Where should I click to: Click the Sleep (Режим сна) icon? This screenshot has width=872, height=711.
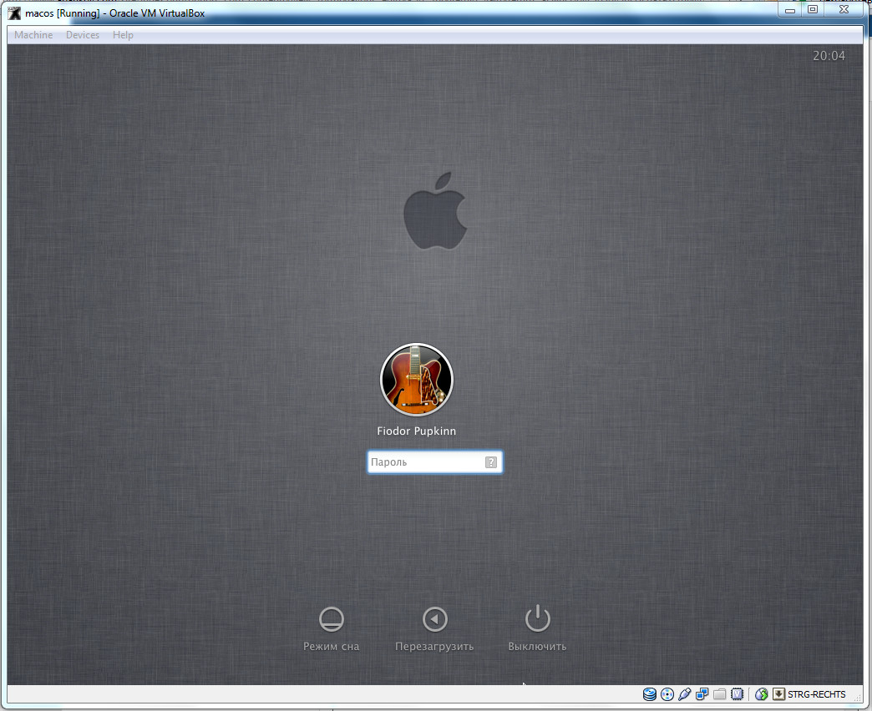[x=332, y=619]
